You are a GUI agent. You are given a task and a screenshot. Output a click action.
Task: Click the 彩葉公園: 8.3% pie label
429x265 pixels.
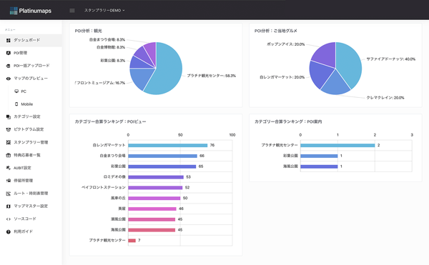coord(113,61)
